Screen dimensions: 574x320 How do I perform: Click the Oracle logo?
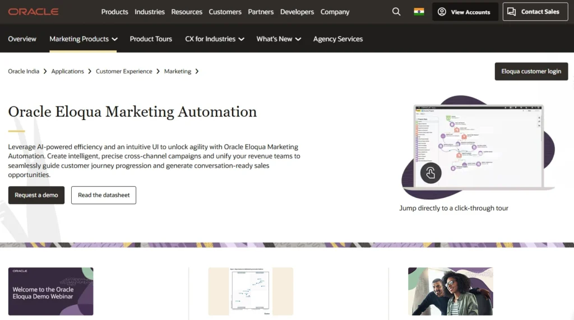point(33,12)
